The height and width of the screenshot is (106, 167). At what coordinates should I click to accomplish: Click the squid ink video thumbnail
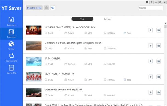(x=34, y=92)
